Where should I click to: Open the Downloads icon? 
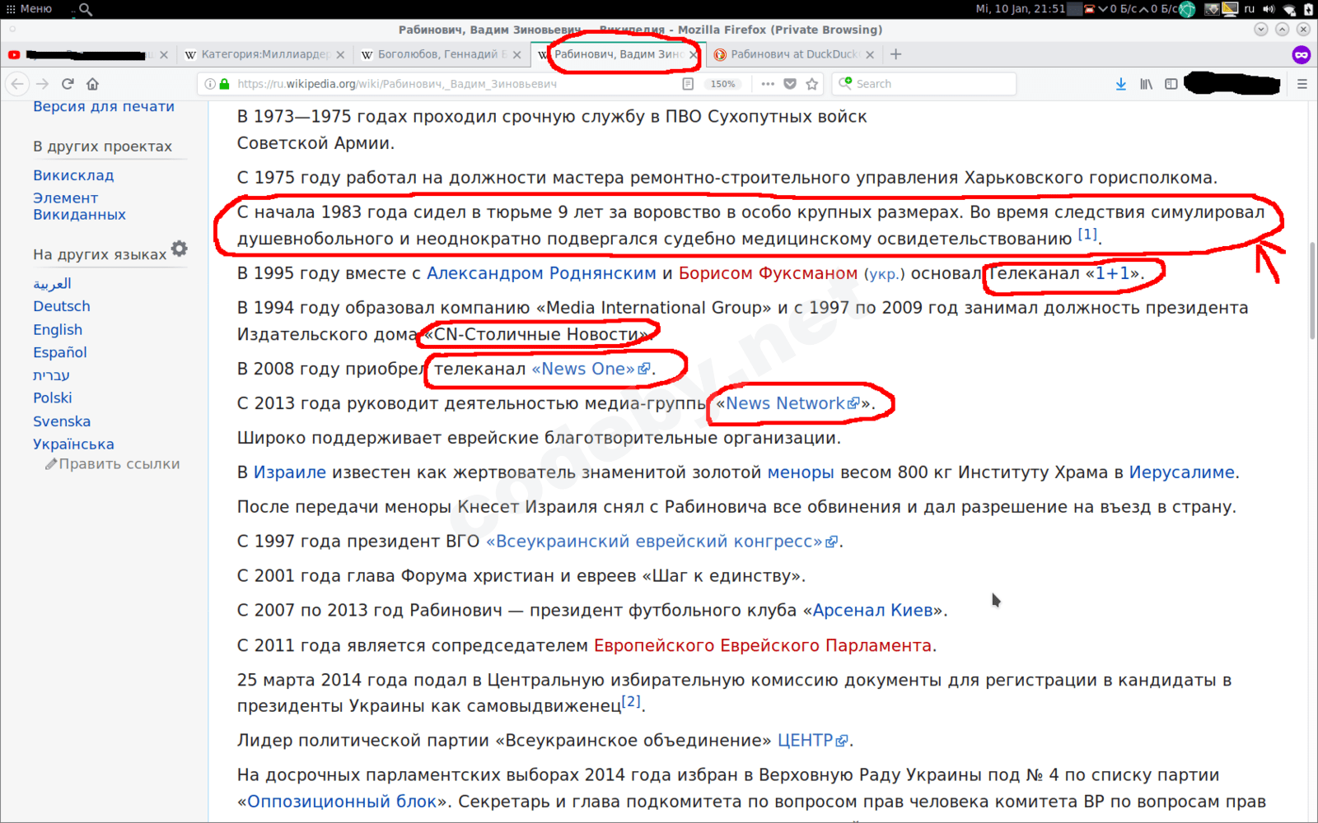[x=1121, y=83]
